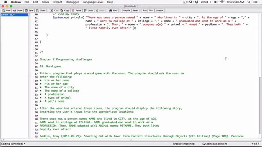Open the Edit menu
Screen dimensions: 262x147
[x=36, y=2]
